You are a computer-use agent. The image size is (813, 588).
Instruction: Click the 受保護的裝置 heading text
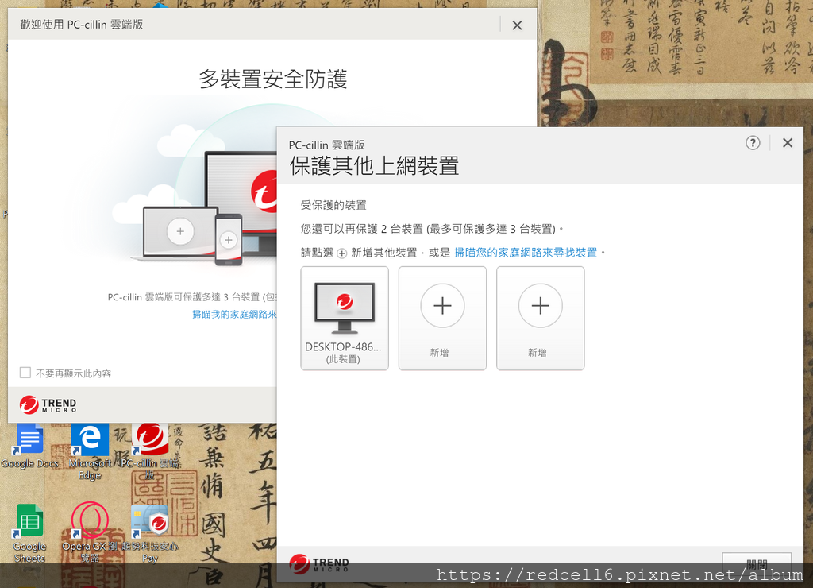(333, 205)
